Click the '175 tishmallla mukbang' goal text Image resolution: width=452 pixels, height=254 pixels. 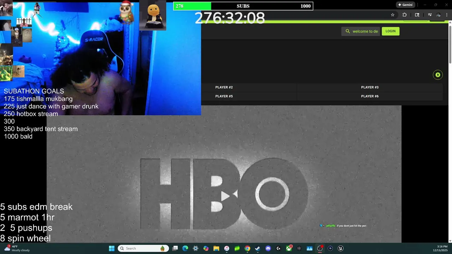38,99
